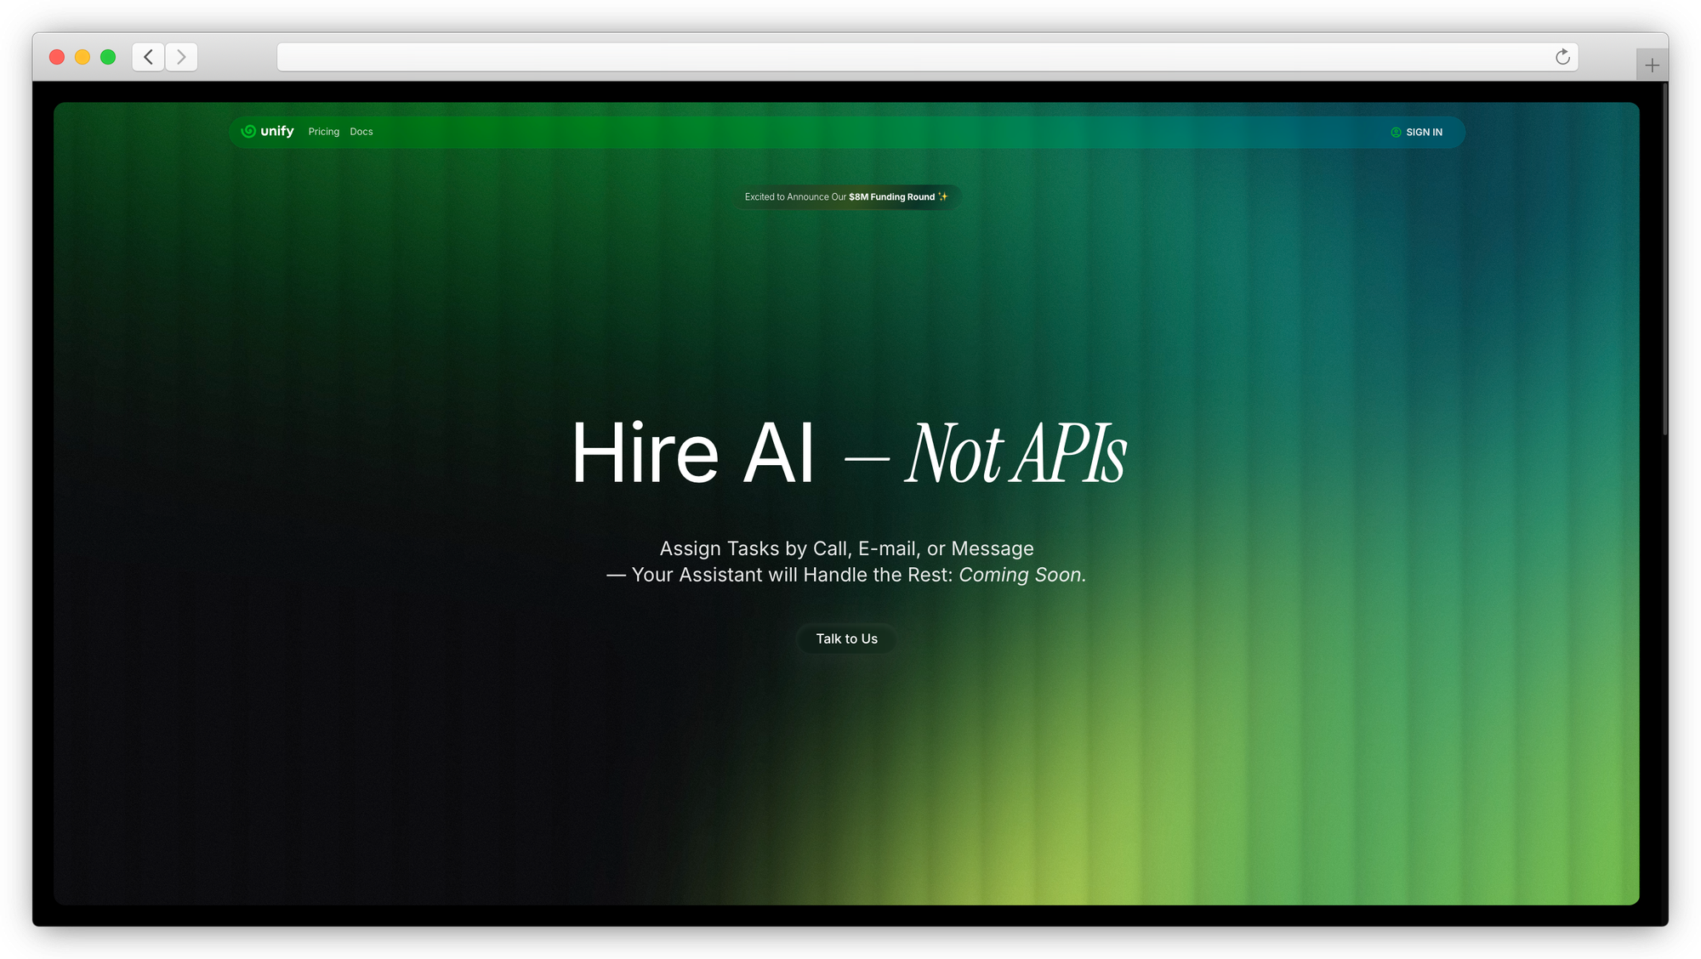The image size is (1701, 959).
Task: Open Docs from the navigation bar
Action: pos(361,132)
